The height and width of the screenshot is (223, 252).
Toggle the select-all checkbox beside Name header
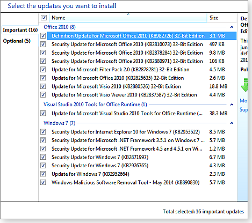tap(44, 18)
